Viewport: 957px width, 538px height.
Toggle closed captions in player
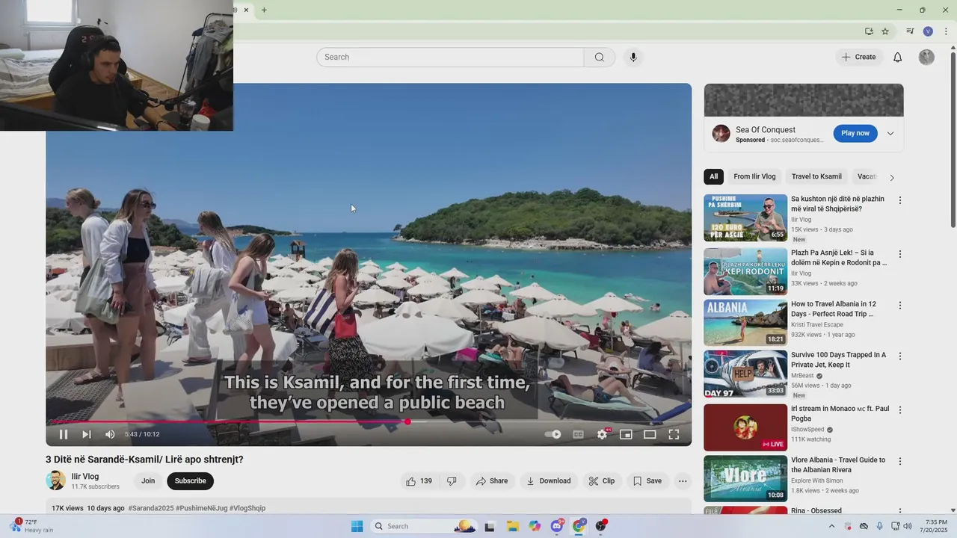(x=578, y=434)
